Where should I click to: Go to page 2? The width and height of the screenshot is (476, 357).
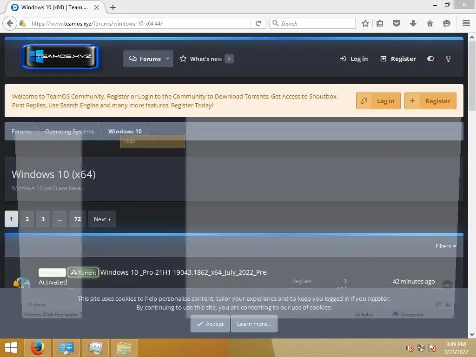click(27, 219)
